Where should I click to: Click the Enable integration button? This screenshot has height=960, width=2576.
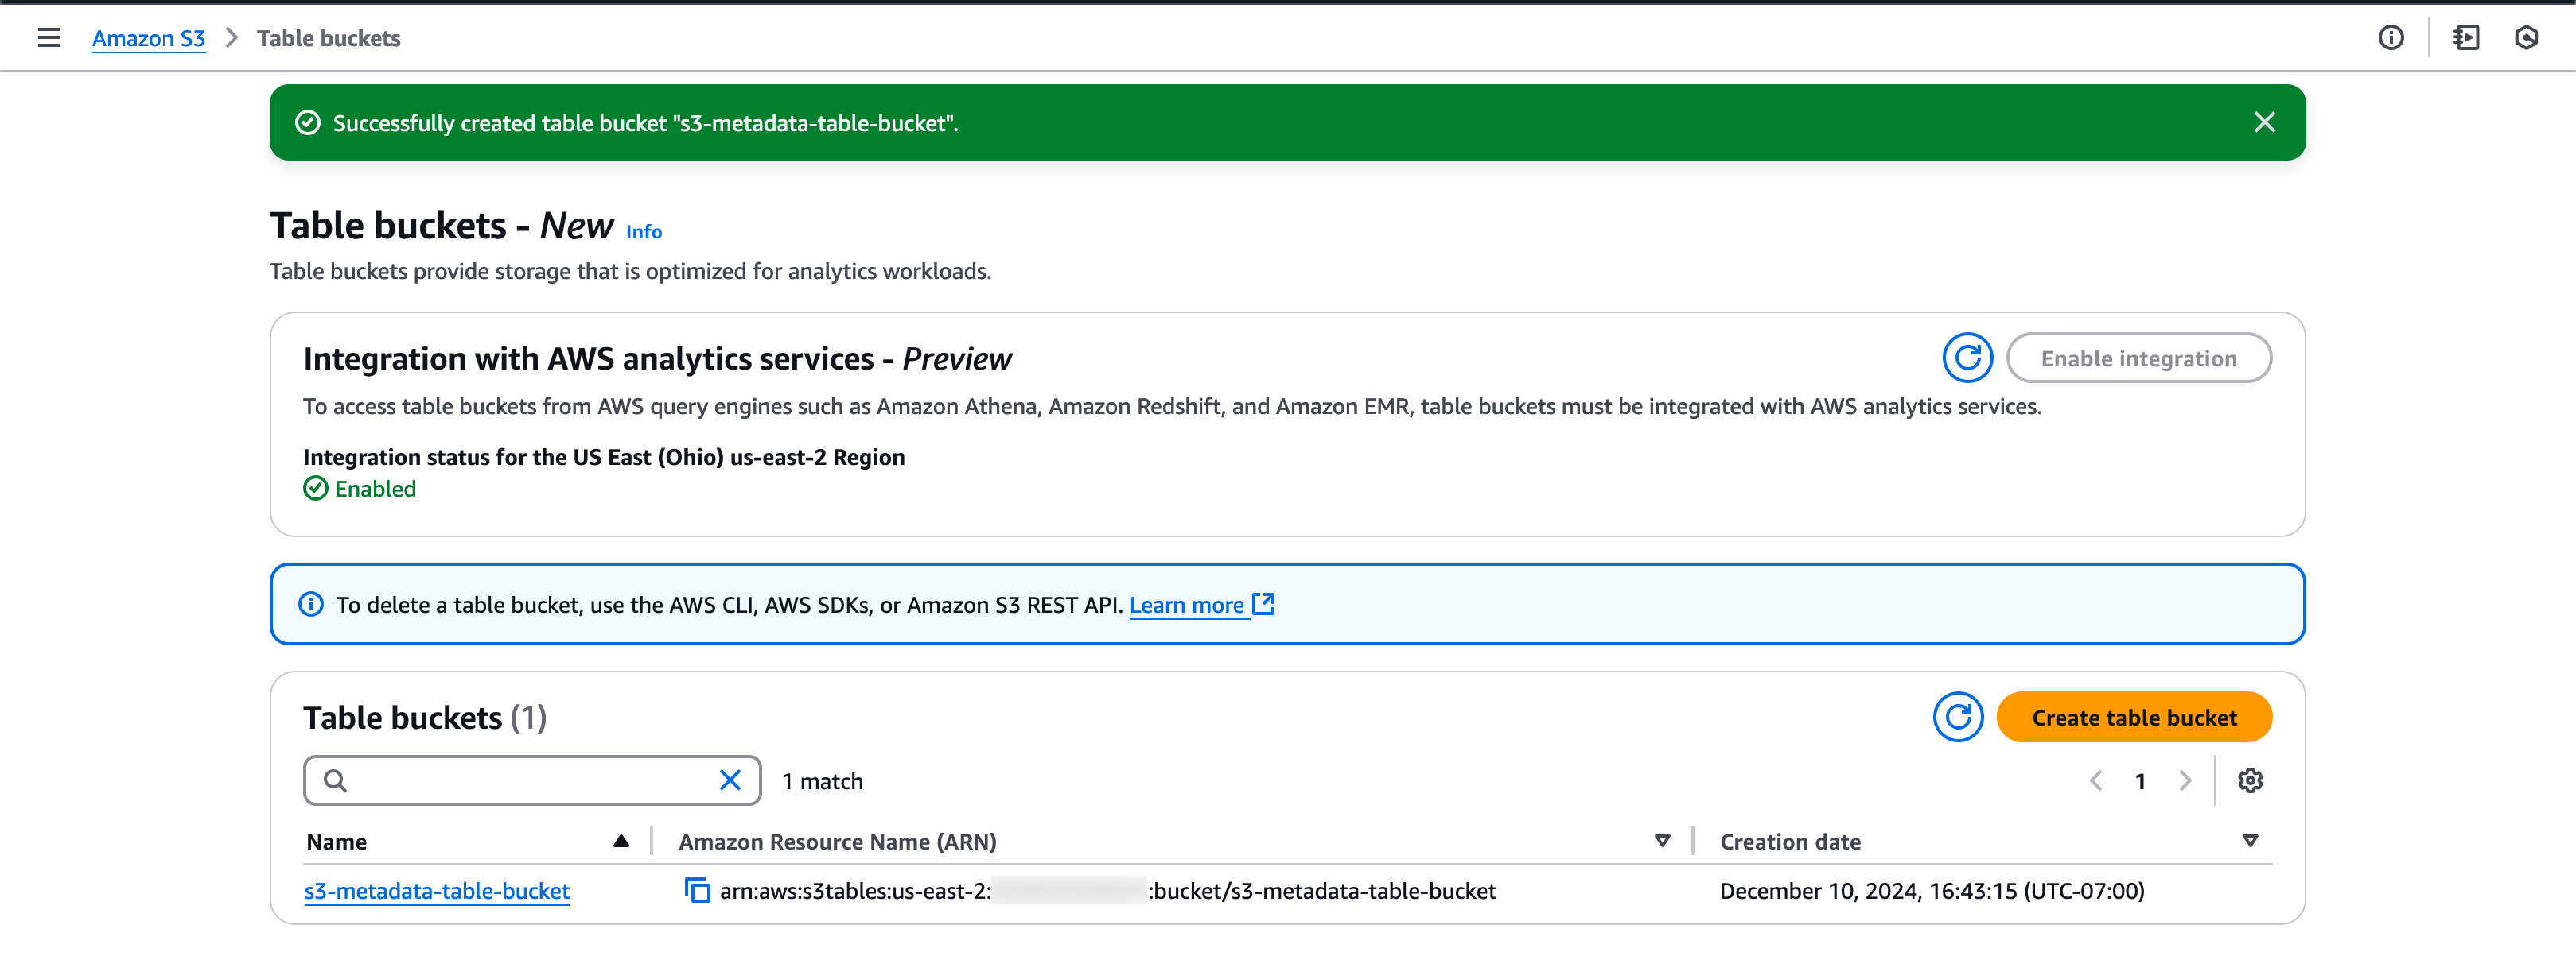pyautogui.click(x=2138, y=358)
